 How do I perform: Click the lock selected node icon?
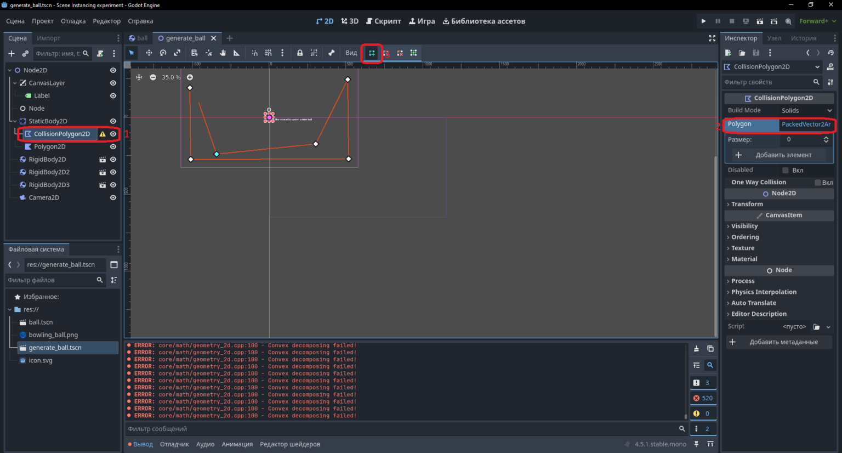pos(300,53)
